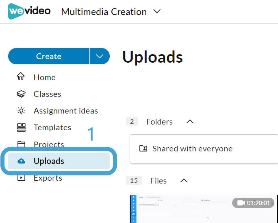Click the Uploads page heading
The height and width of the screenshot is (223, 278).
152,57
